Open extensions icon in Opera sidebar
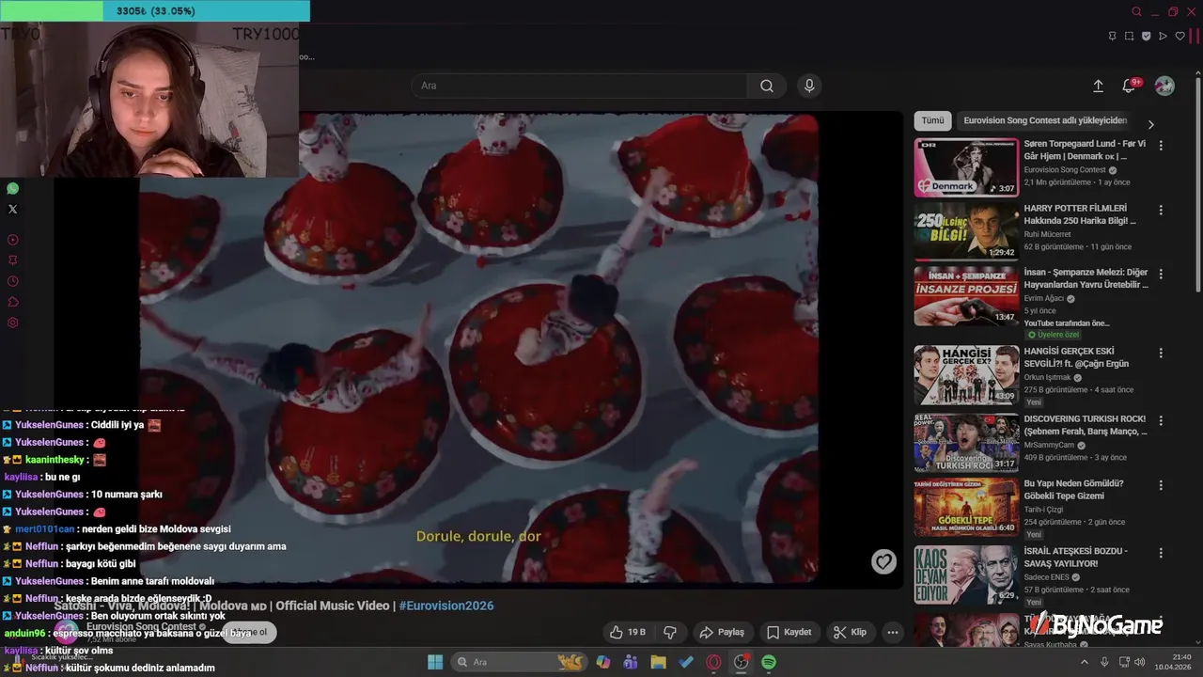This screenshot has width=1203, height=677. click(13, 302)
